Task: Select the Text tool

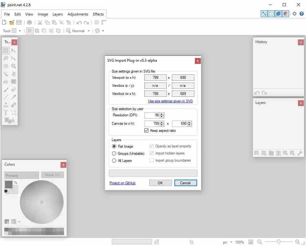Action: 6,113
